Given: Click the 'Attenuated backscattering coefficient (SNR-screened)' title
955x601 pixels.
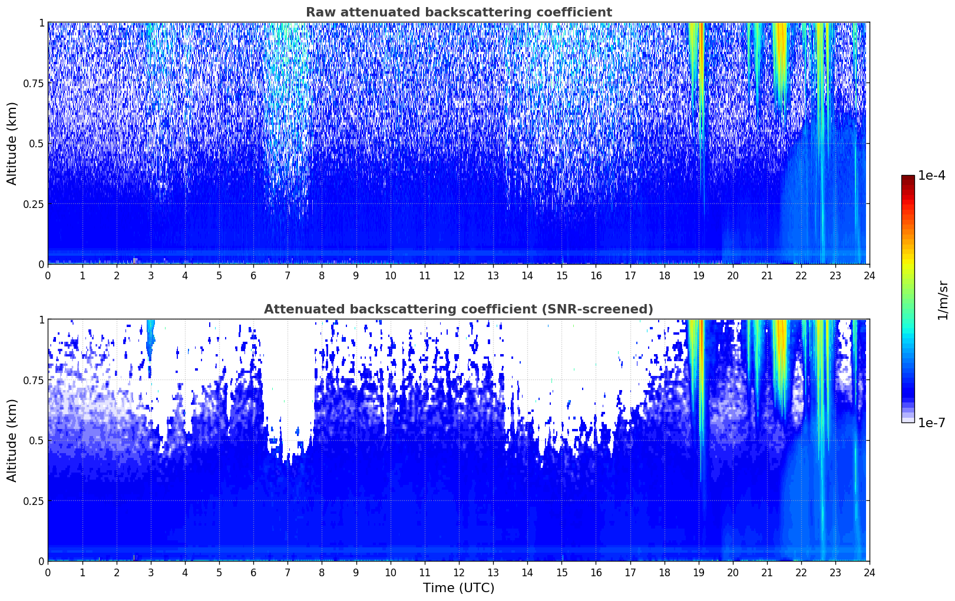Looking at the screenshot, I should (458, 309).
